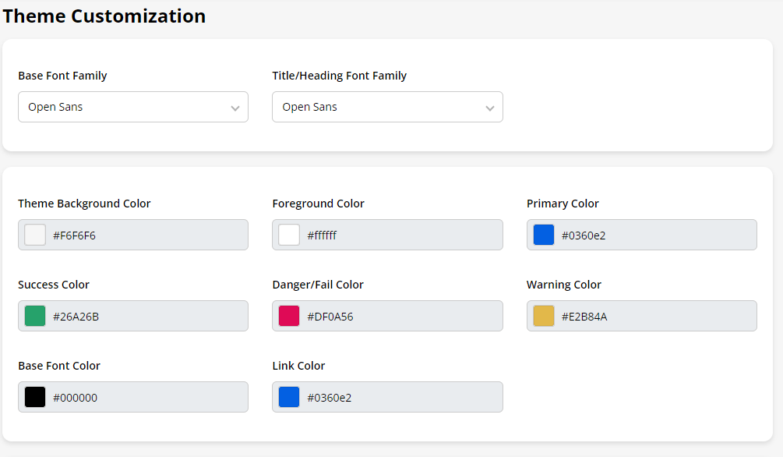The height and width of the screenshot is (457, 783).
Task: Pick the blue Primary Color swatch
Action: tap(544, 235)
